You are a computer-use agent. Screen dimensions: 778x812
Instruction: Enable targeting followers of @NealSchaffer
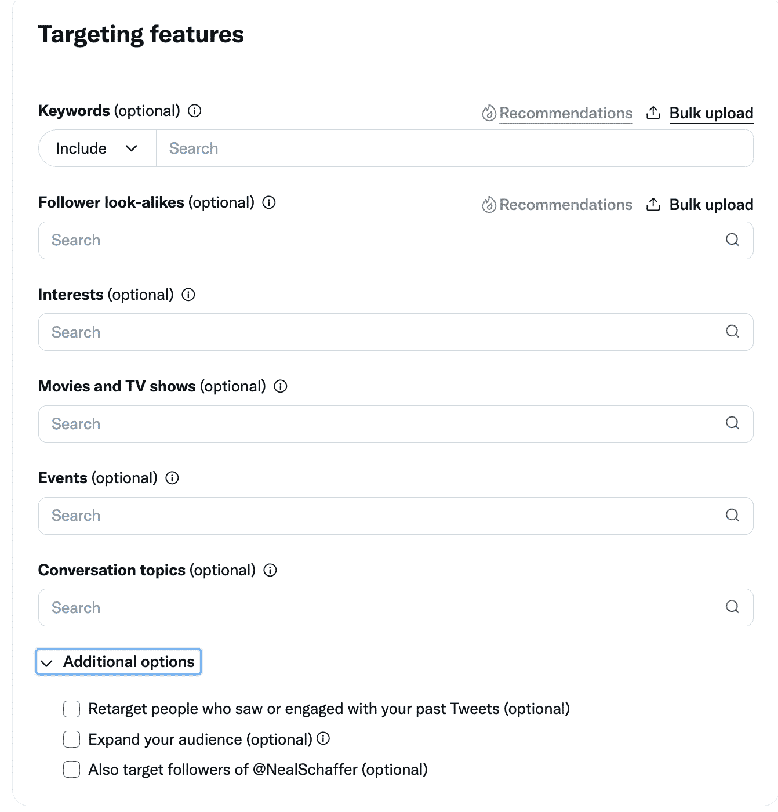point(71,769)
